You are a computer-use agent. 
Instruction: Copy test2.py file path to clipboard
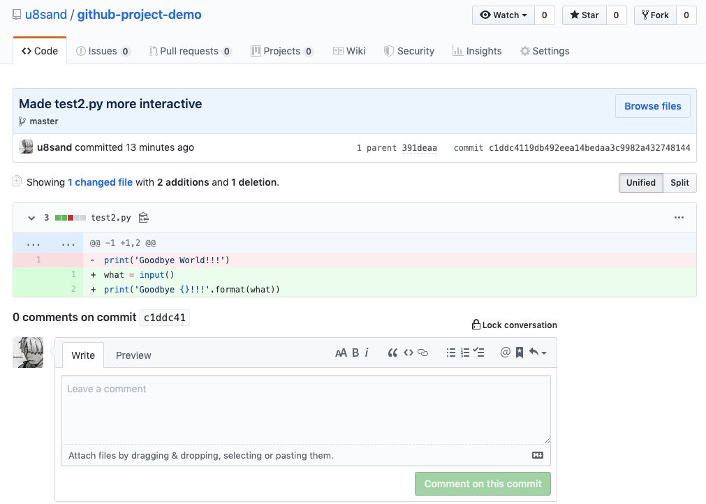click(x=144, y=218)
